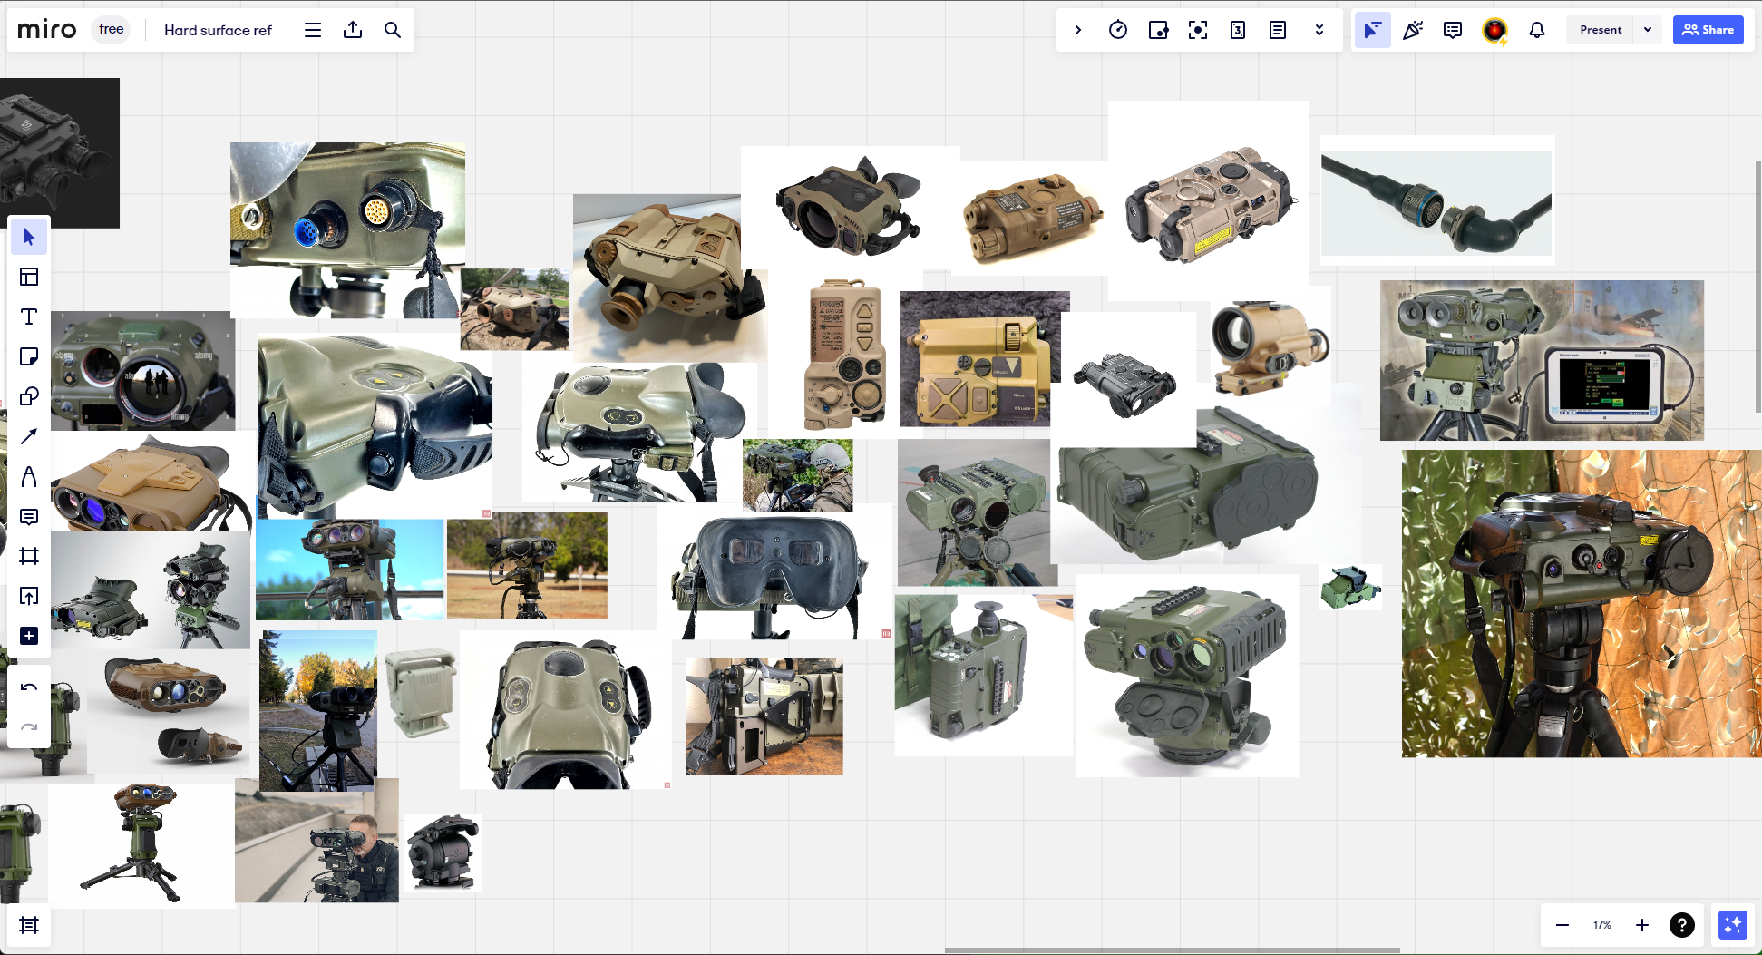Select the Text tool

[x=28, y=317]
